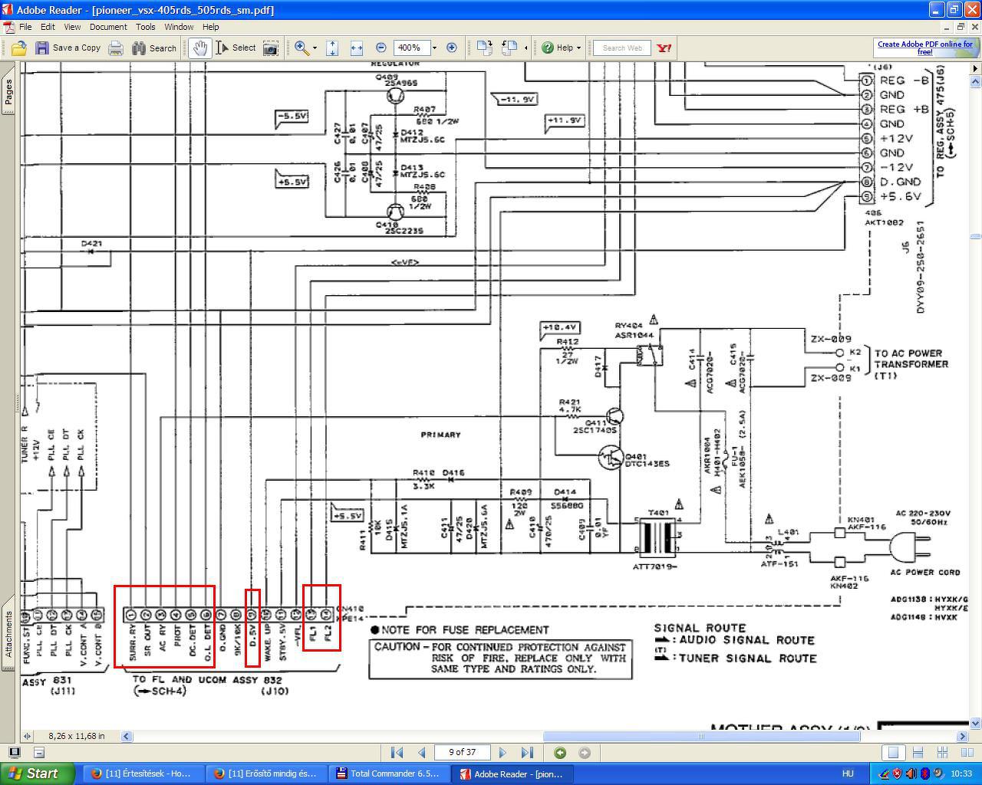Expand the rotate view toolbar arrow

click(526, 48)
